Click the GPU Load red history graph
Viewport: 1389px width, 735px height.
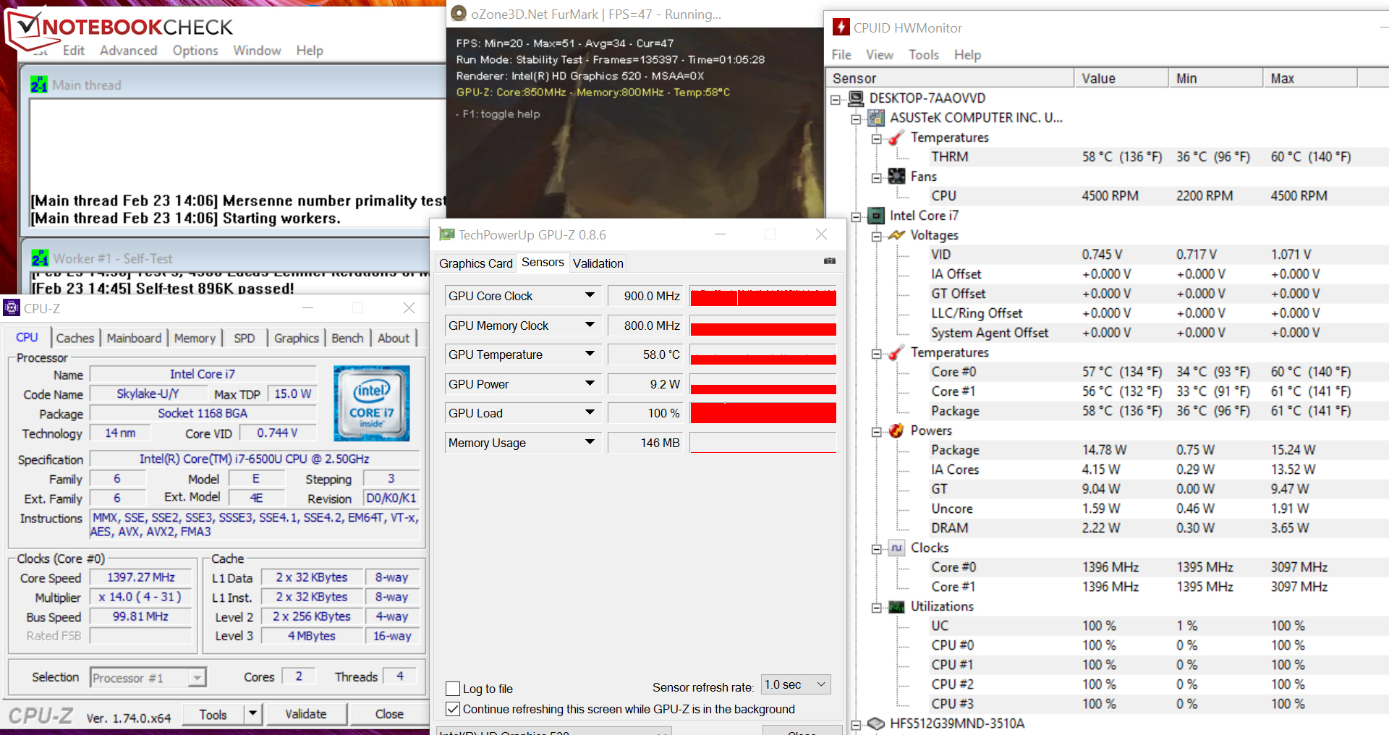[x=763, y=413]
